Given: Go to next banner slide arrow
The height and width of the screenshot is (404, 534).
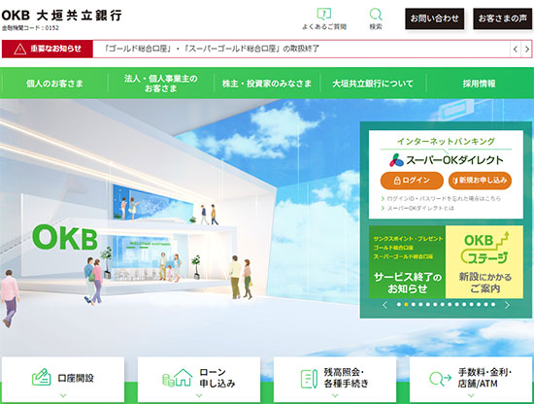Looking at the screenshot, I should point(507,305).
